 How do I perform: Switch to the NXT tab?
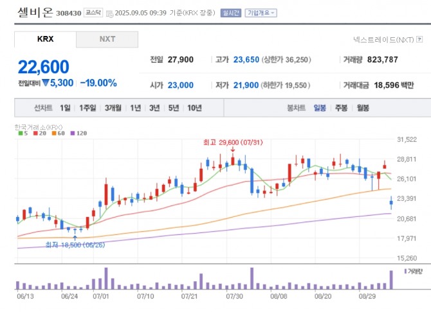(107, 39)
